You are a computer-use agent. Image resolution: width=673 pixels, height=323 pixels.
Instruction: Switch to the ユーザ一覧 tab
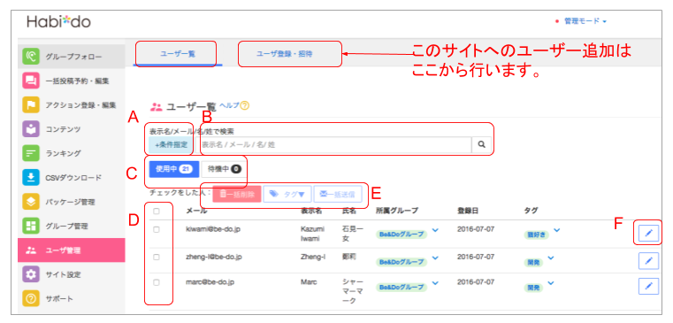[x=177, y=54]
